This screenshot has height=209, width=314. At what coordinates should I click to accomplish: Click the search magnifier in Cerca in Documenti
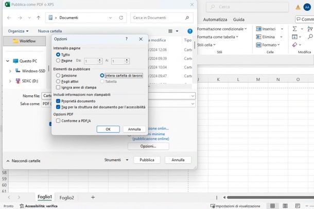tap(187, 18)
